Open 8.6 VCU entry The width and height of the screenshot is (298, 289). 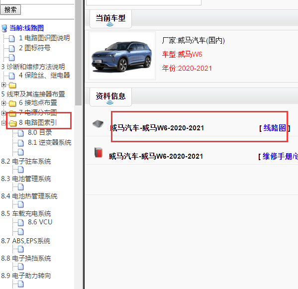(x=40, y=222)
